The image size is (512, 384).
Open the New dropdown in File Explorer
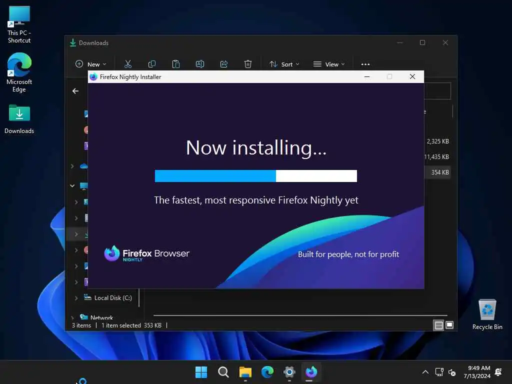[x=91, y=64]
